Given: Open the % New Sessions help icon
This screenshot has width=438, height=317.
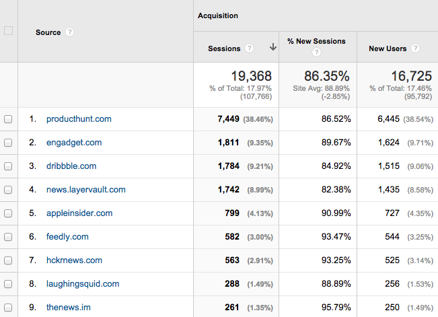Looking at the screenshot, I should pyautogui.click(x=316, y=52).
